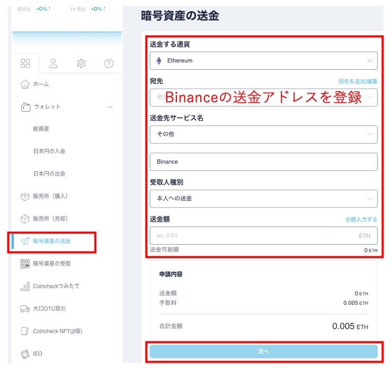
Task: Open the settings gear icon tab
Action: tap(81, 64)
